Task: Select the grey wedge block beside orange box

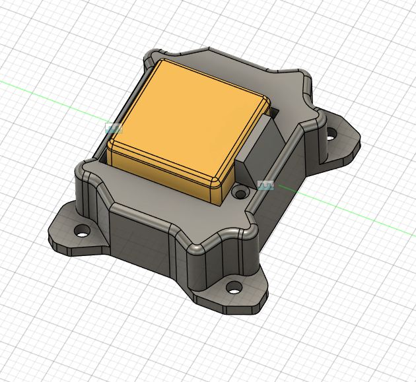Action: pyautogui.click(x=260, y=152)
